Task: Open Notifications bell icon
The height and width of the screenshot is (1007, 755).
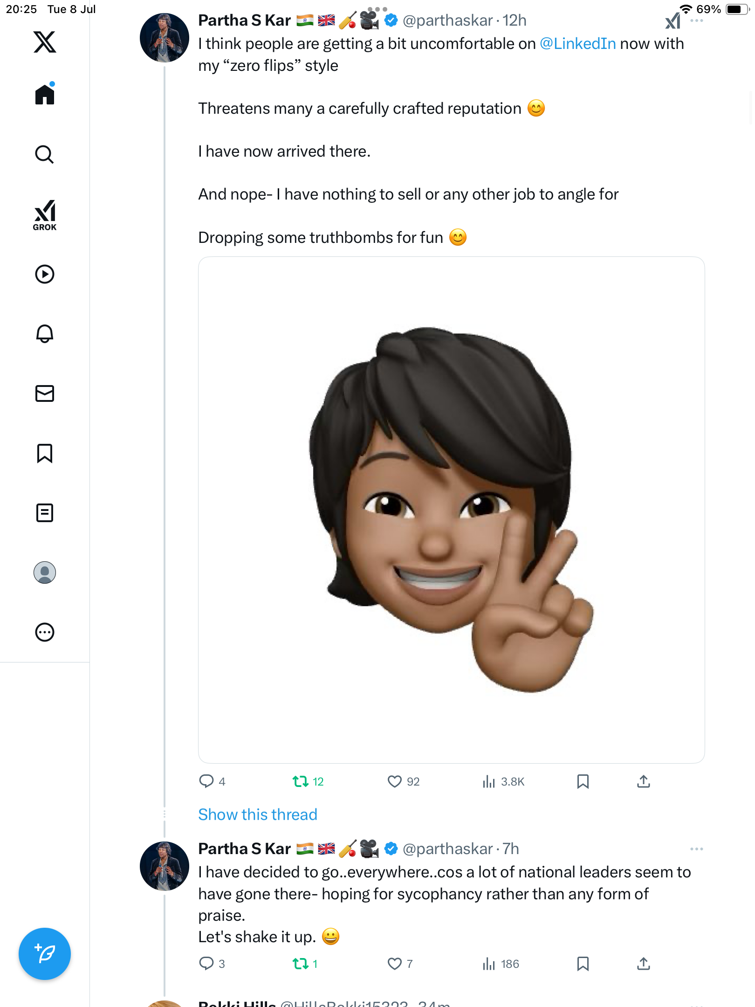Action: tap(45, 333)
